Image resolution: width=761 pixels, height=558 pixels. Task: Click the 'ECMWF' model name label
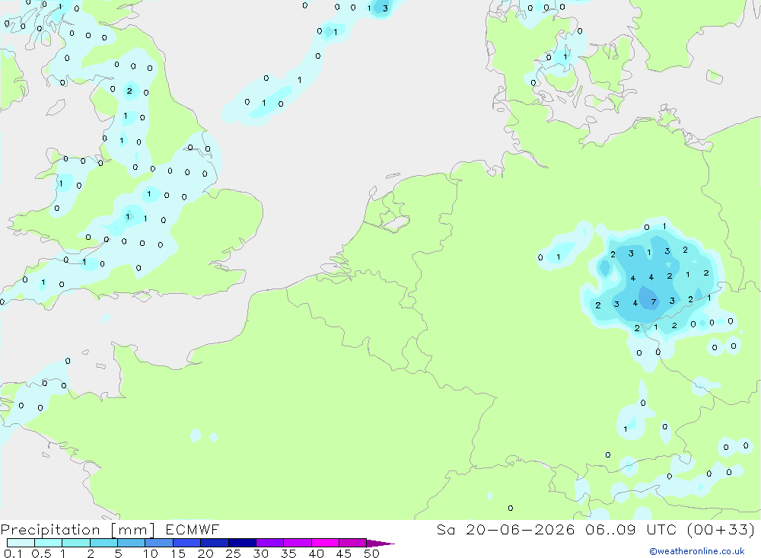(x=193, y=529)
